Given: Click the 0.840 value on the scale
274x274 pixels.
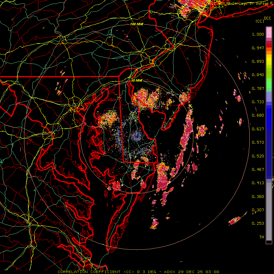Looking at the screenshot, I should (x=258, y=75).
